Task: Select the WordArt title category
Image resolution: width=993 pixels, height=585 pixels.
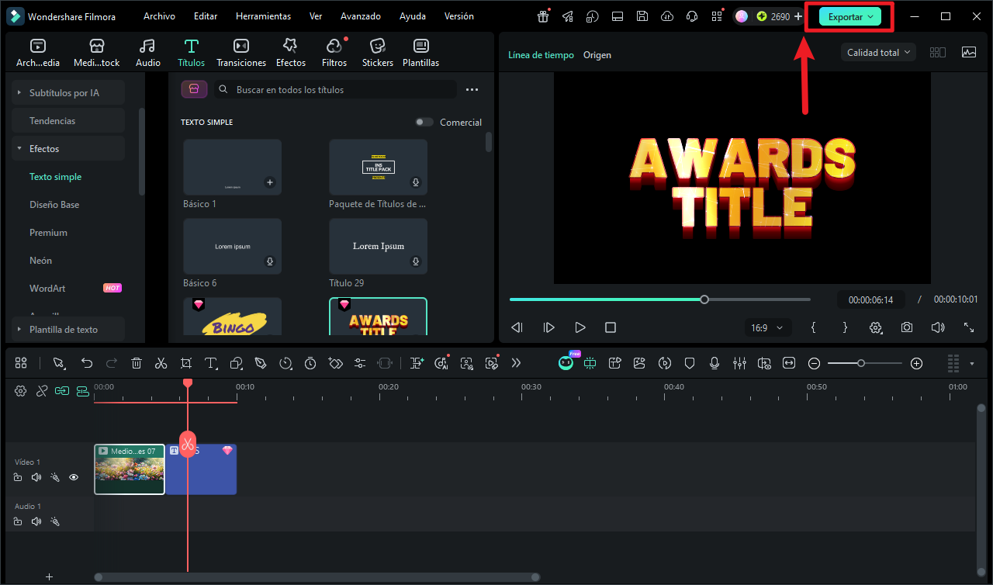Action: click(47, 288)
